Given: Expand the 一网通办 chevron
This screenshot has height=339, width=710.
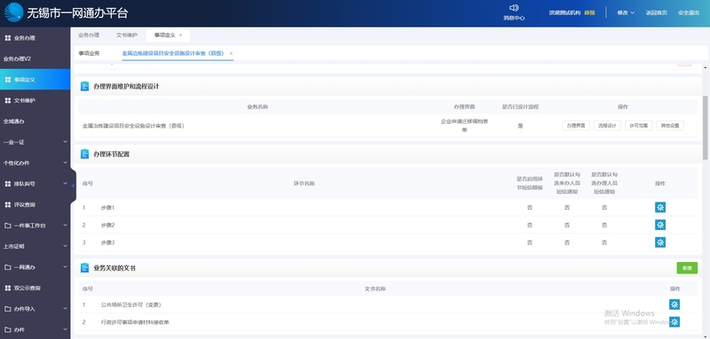Looking at the screenshot, I should pyautogui.click(x=65, y=267).
